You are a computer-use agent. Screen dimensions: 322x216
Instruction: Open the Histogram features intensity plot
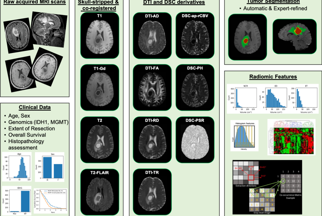[x=244, y=136]
